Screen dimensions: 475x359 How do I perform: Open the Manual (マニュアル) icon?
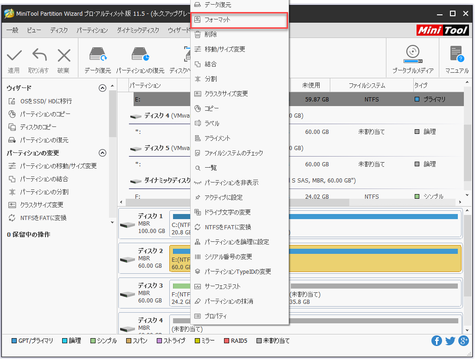[x=457, y=60]
